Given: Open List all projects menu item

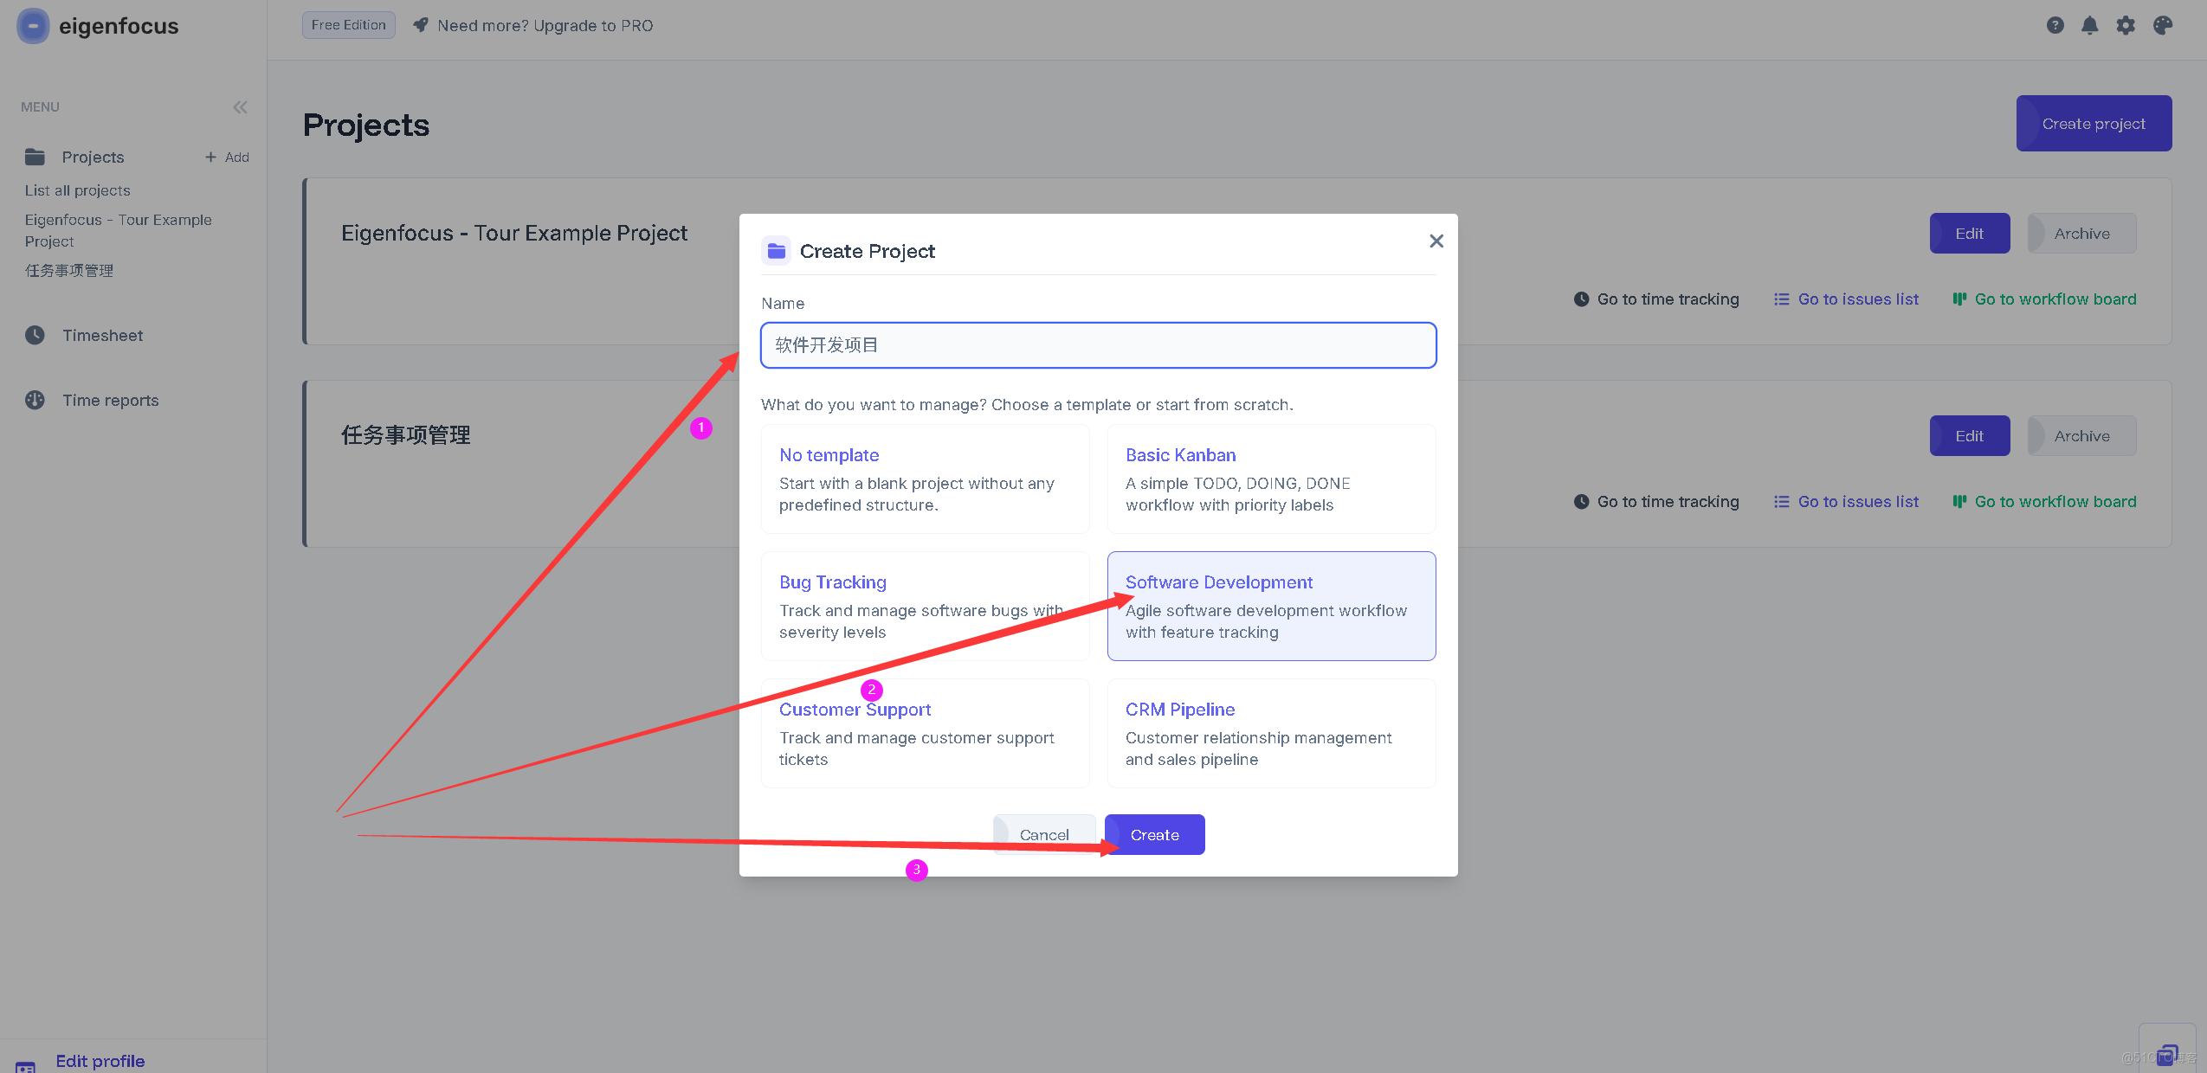Looking at the screenshot, I should click(78, 190).
